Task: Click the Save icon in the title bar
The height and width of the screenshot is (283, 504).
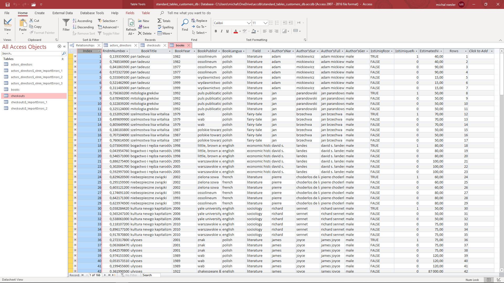Action: (x=7, y=4)
